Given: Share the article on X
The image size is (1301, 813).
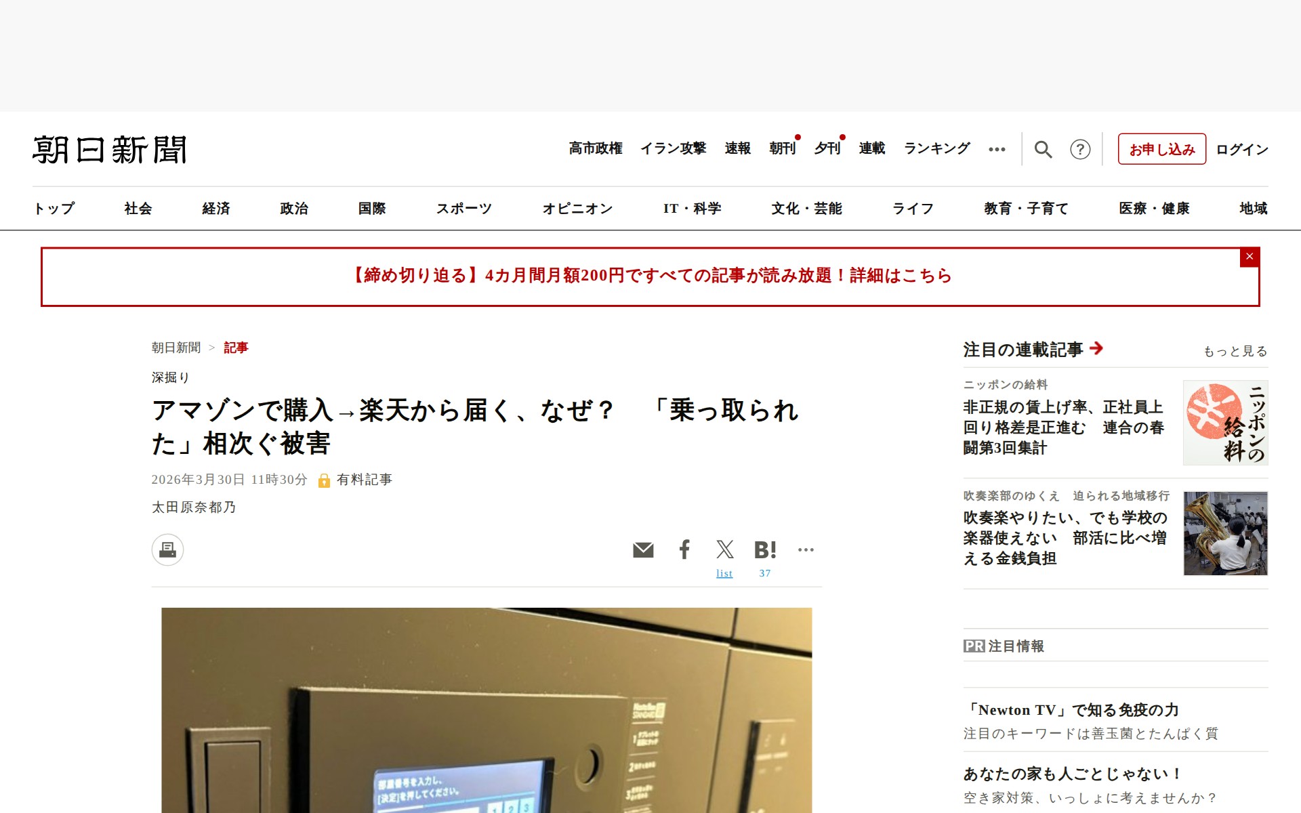Looking at the screenshot, I should 724,550.
